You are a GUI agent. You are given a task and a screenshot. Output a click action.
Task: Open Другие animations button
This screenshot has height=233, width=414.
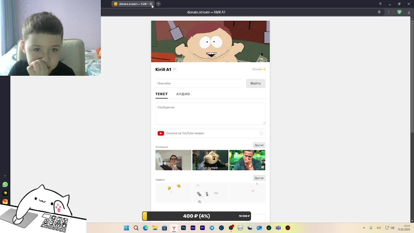coord(259,145)
